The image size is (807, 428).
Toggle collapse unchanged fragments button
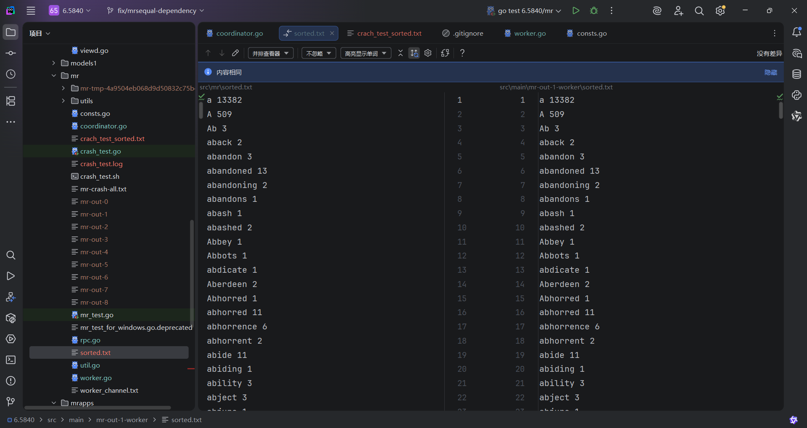coord(401,53)
